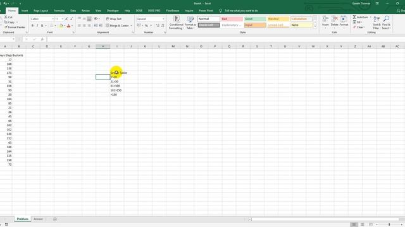Open the fill color dropdown arrow
Viewport: 405px width, 227px height.
tap(65, 26)
